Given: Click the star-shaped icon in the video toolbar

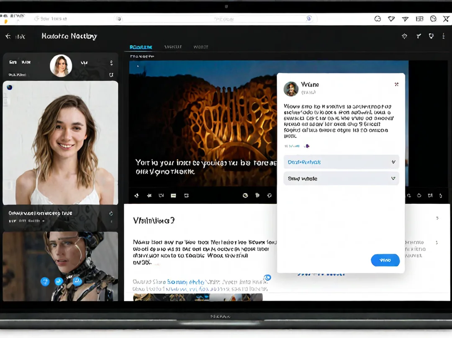Looking at the screenshot, I should point(149,196).
